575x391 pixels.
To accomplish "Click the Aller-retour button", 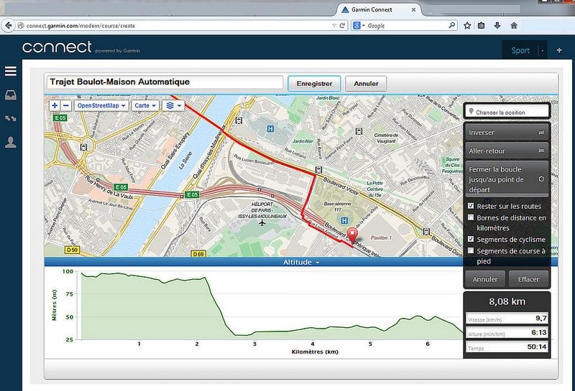I will (x=507, y=151).
